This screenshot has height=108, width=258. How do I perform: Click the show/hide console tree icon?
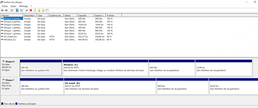pyautogui.click(x=12, y=10)
